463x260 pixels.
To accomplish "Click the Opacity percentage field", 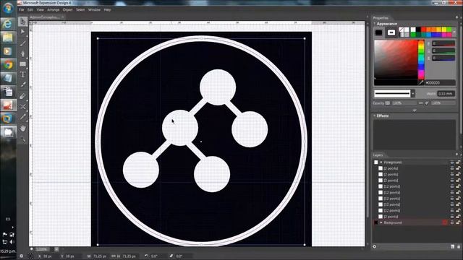I will point(404,103).
